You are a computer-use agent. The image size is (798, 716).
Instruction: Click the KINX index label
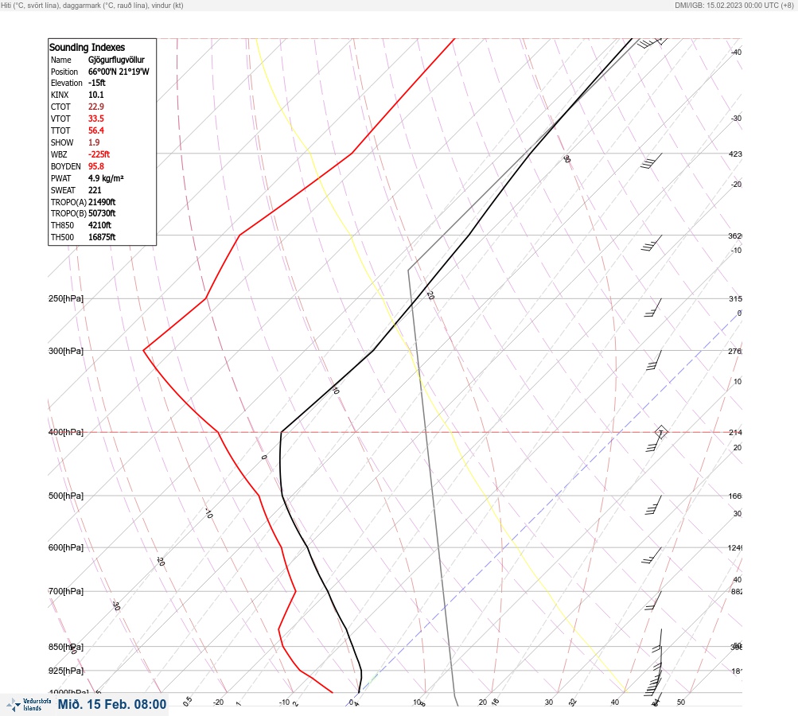pos(60,95)
